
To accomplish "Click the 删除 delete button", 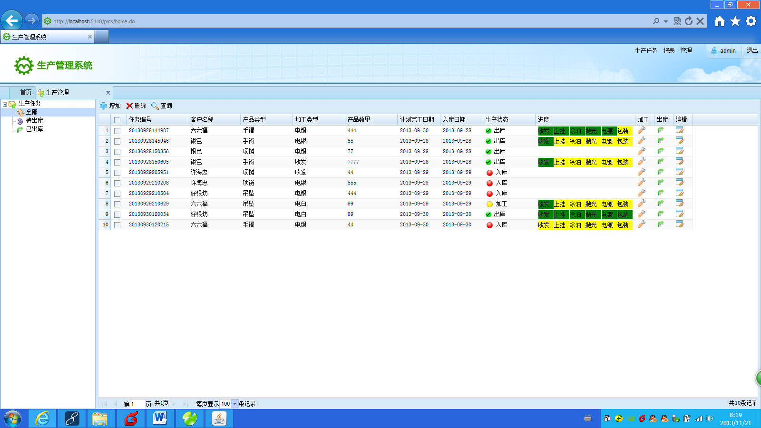I will click(137, 106).
